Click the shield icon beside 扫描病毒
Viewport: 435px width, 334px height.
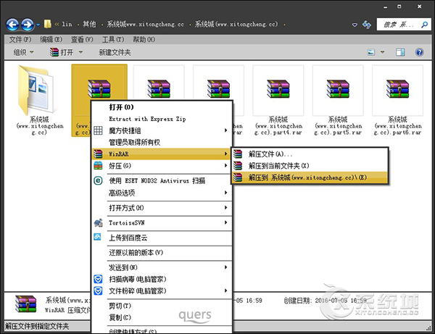pos(98,279)
